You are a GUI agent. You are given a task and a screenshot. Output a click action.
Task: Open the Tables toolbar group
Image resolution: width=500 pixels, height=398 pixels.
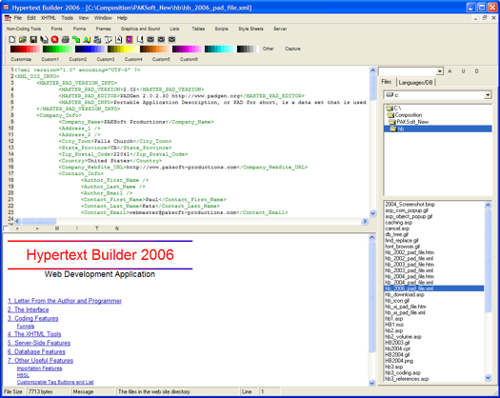click(x=198, y=29)
